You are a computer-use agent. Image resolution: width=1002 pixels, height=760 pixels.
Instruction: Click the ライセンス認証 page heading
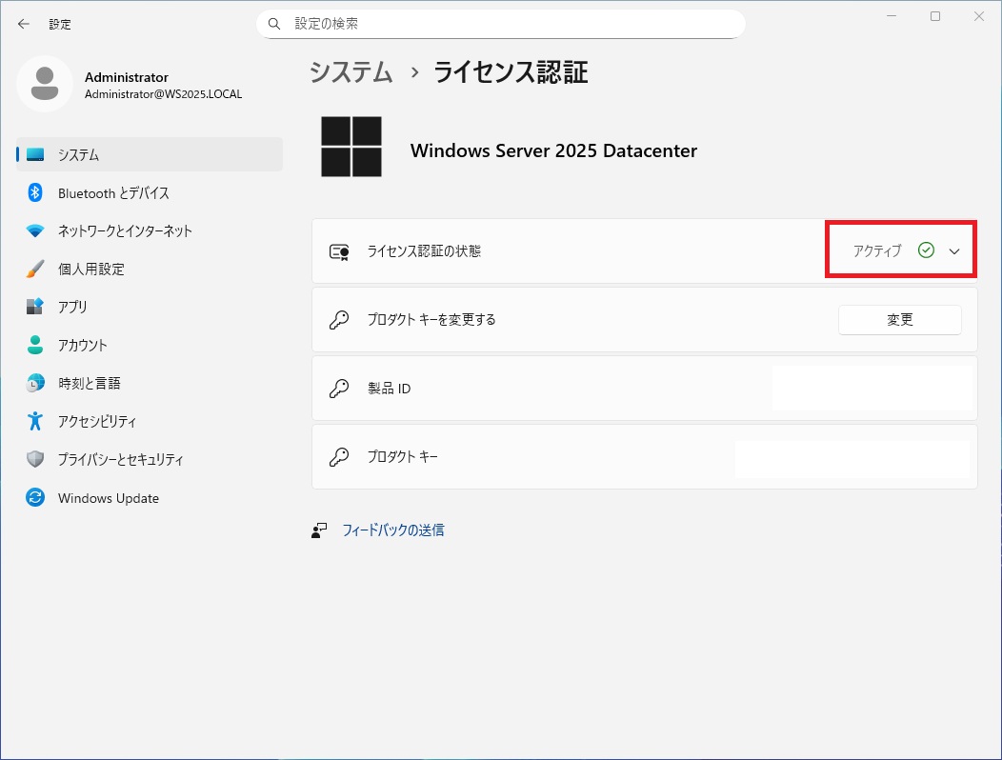(511, 71)
